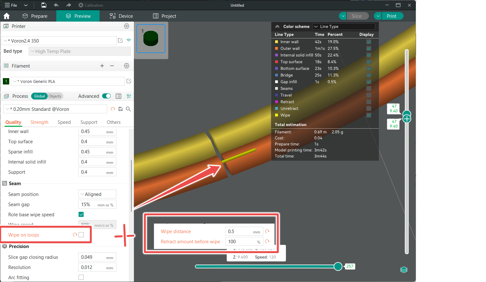
Task: Search process settings using the magnifier icon
Action: [x=128, y=109]
